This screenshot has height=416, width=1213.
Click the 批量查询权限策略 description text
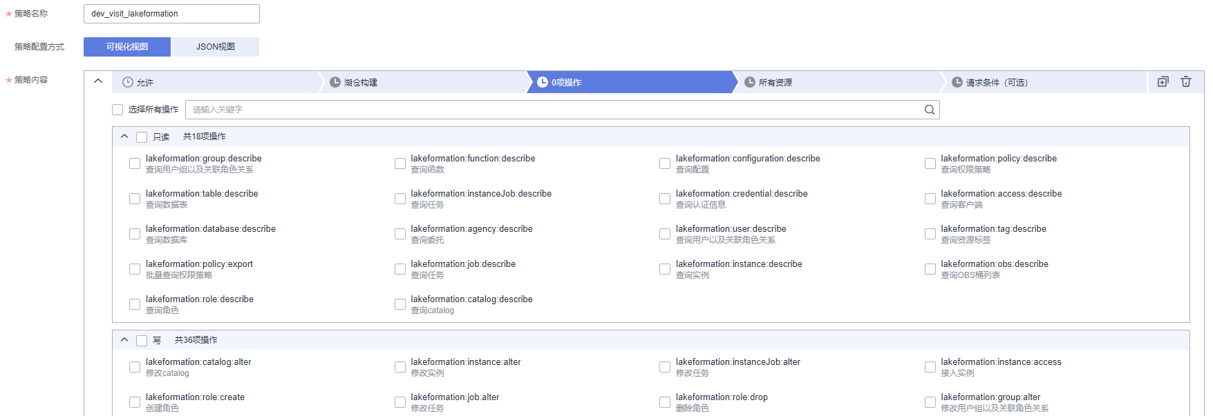(179, 275)
